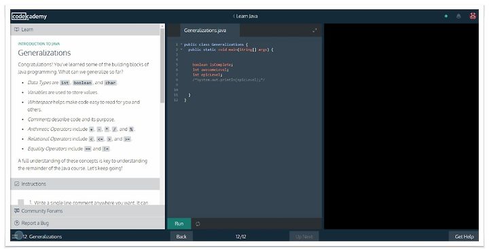Click the 'public class Generalizations {' line

point(216,45)
